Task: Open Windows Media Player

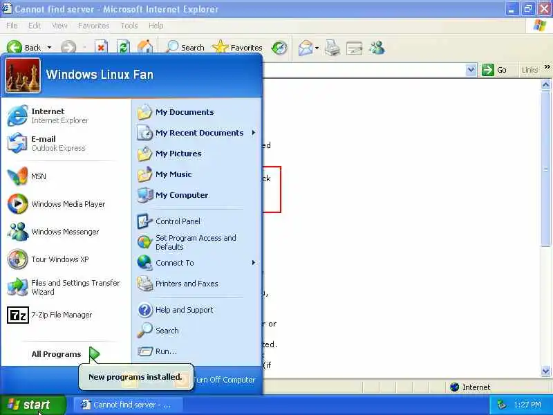Action: pos(66,204)
